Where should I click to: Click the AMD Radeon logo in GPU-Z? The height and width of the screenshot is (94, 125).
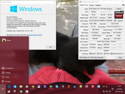(x=119, y=15)
